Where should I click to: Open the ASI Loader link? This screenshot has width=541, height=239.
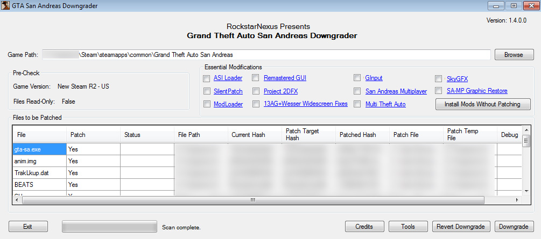pyautogui.click(x=228, y=78)
